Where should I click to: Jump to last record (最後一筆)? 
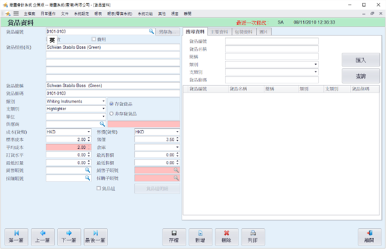coord(95,237)
